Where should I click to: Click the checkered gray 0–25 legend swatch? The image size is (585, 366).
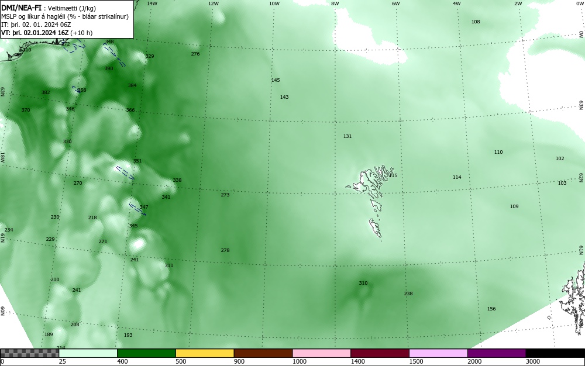click(x=29, y=353)
